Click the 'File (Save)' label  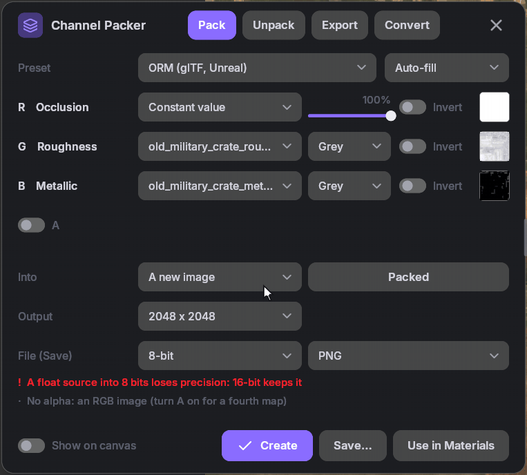[45, 356]
